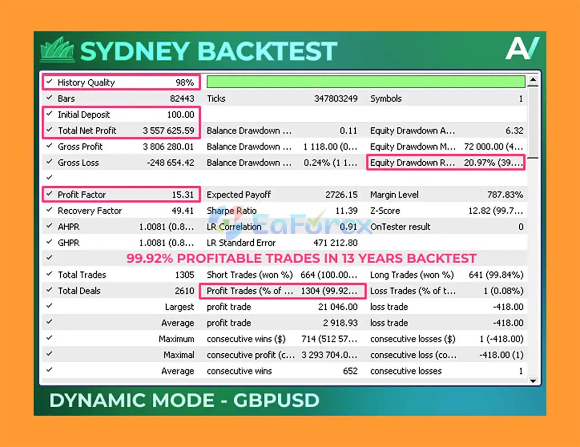Click the Sharpe Ratio label
Image resolution: width=580 pixels, height=447 pixels.
coord(232,211)
